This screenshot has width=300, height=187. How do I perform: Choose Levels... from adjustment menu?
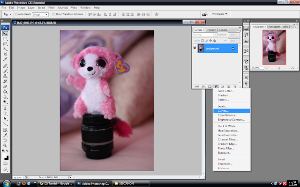232,106
